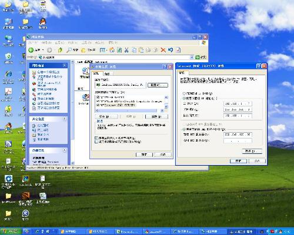Click the Configure button beside the adapter name
Screen dimensions: 294x235
click(158, 85)
